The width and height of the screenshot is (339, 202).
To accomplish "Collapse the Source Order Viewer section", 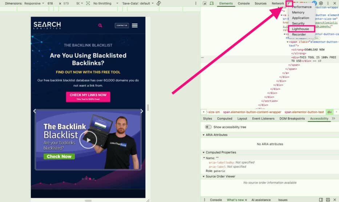I will (x=203, y=176).
